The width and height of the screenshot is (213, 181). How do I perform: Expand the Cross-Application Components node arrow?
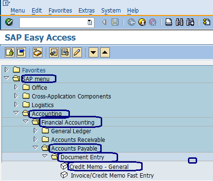click(x=16, y=96)
